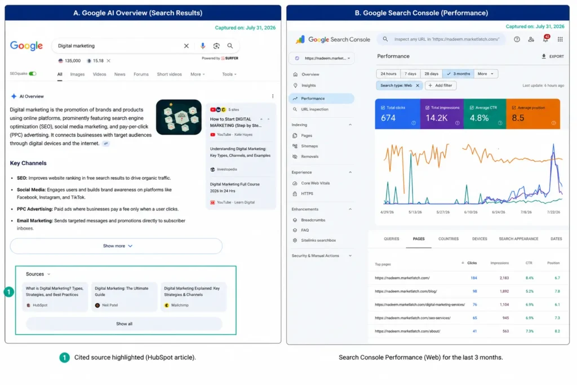Click the Pages icon under Indexing
The width and height of the screenshot is (577, 385).
click(295, 135)
